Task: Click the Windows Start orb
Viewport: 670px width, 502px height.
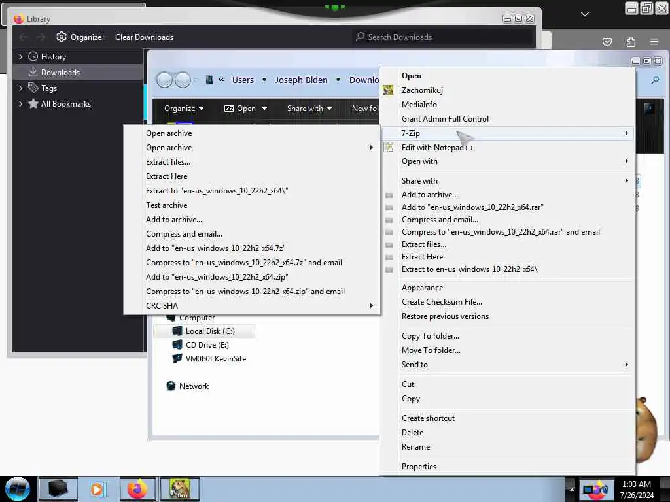Action: pyautogui.click(x=18, y=489)
